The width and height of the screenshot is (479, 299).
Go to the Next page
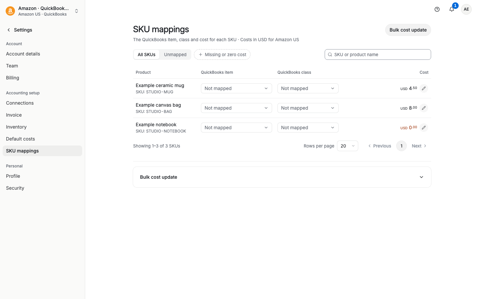coord(419,146)
